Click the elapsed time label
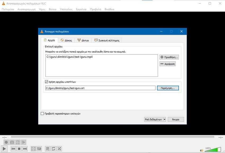The width and height of the screenshot is (225, 153). (x=4, y=137)
